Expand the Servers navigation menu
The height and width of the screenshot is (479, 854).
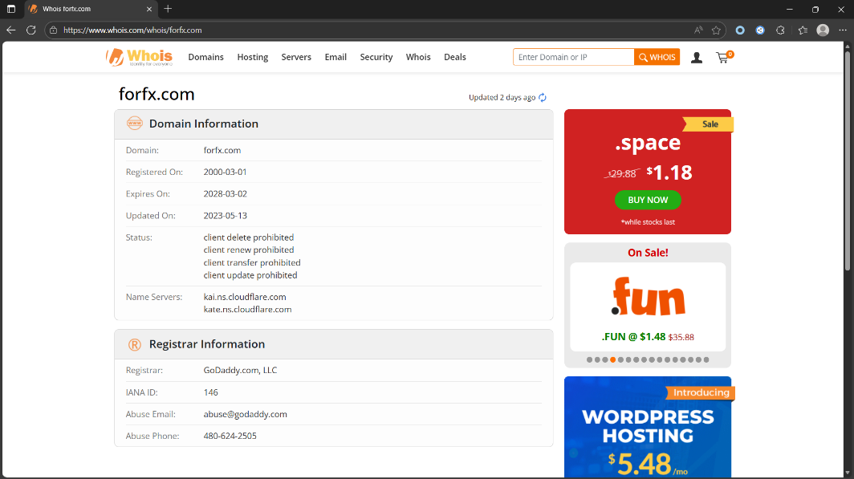click(296, 58)
